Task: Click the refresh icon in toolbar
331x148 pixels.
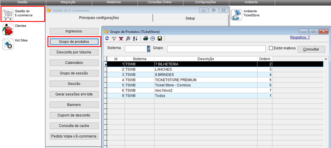Action: coord(107,38)
